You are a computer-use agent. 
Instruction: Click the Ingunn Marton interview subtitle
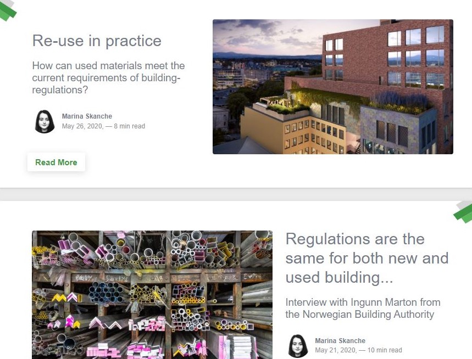pos(363,308)
